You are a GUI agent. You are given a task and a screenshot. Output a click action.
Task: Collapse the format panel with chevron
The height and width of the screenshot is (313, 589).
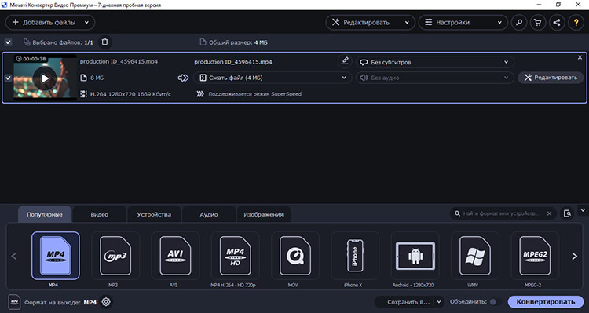click(x=583, y=209)
